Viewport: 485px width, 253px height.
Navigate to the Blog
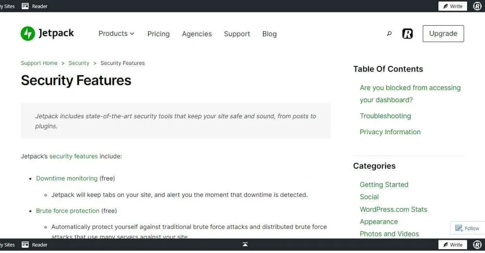[x=269, y=34]
